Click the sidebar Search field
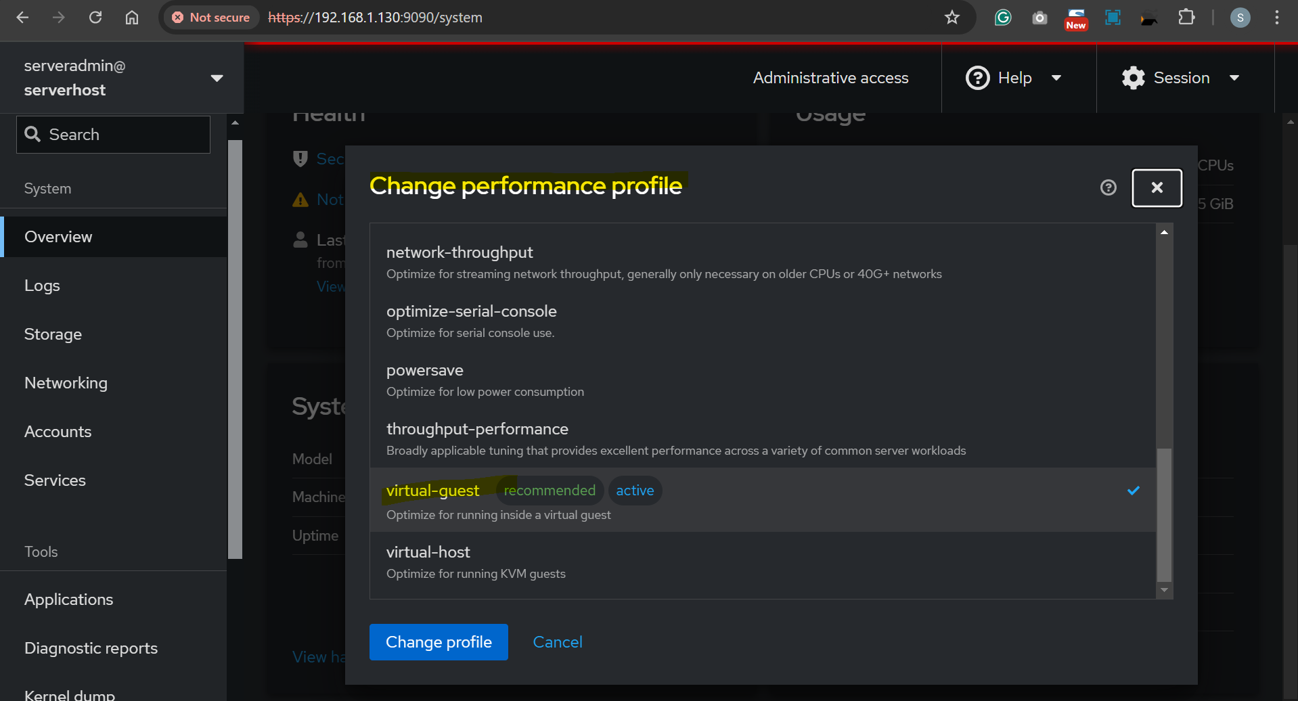Screen dimensions: 1298x701 tap(113, 135)
